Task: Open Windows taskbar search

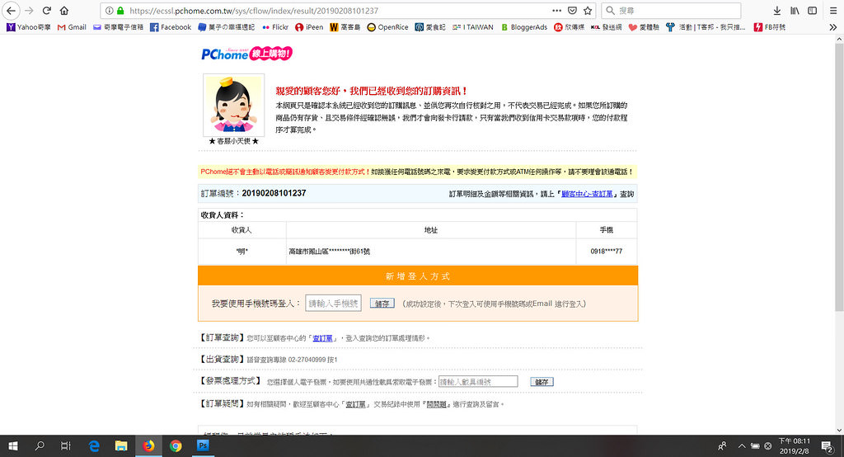Action: pyautogui.click(x=40, y=445)
